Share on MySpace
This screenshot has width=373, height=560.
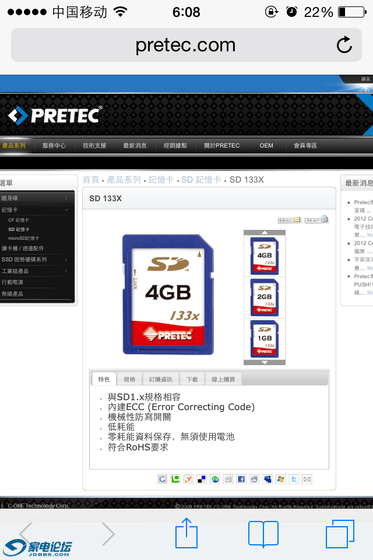coord(268,480)
